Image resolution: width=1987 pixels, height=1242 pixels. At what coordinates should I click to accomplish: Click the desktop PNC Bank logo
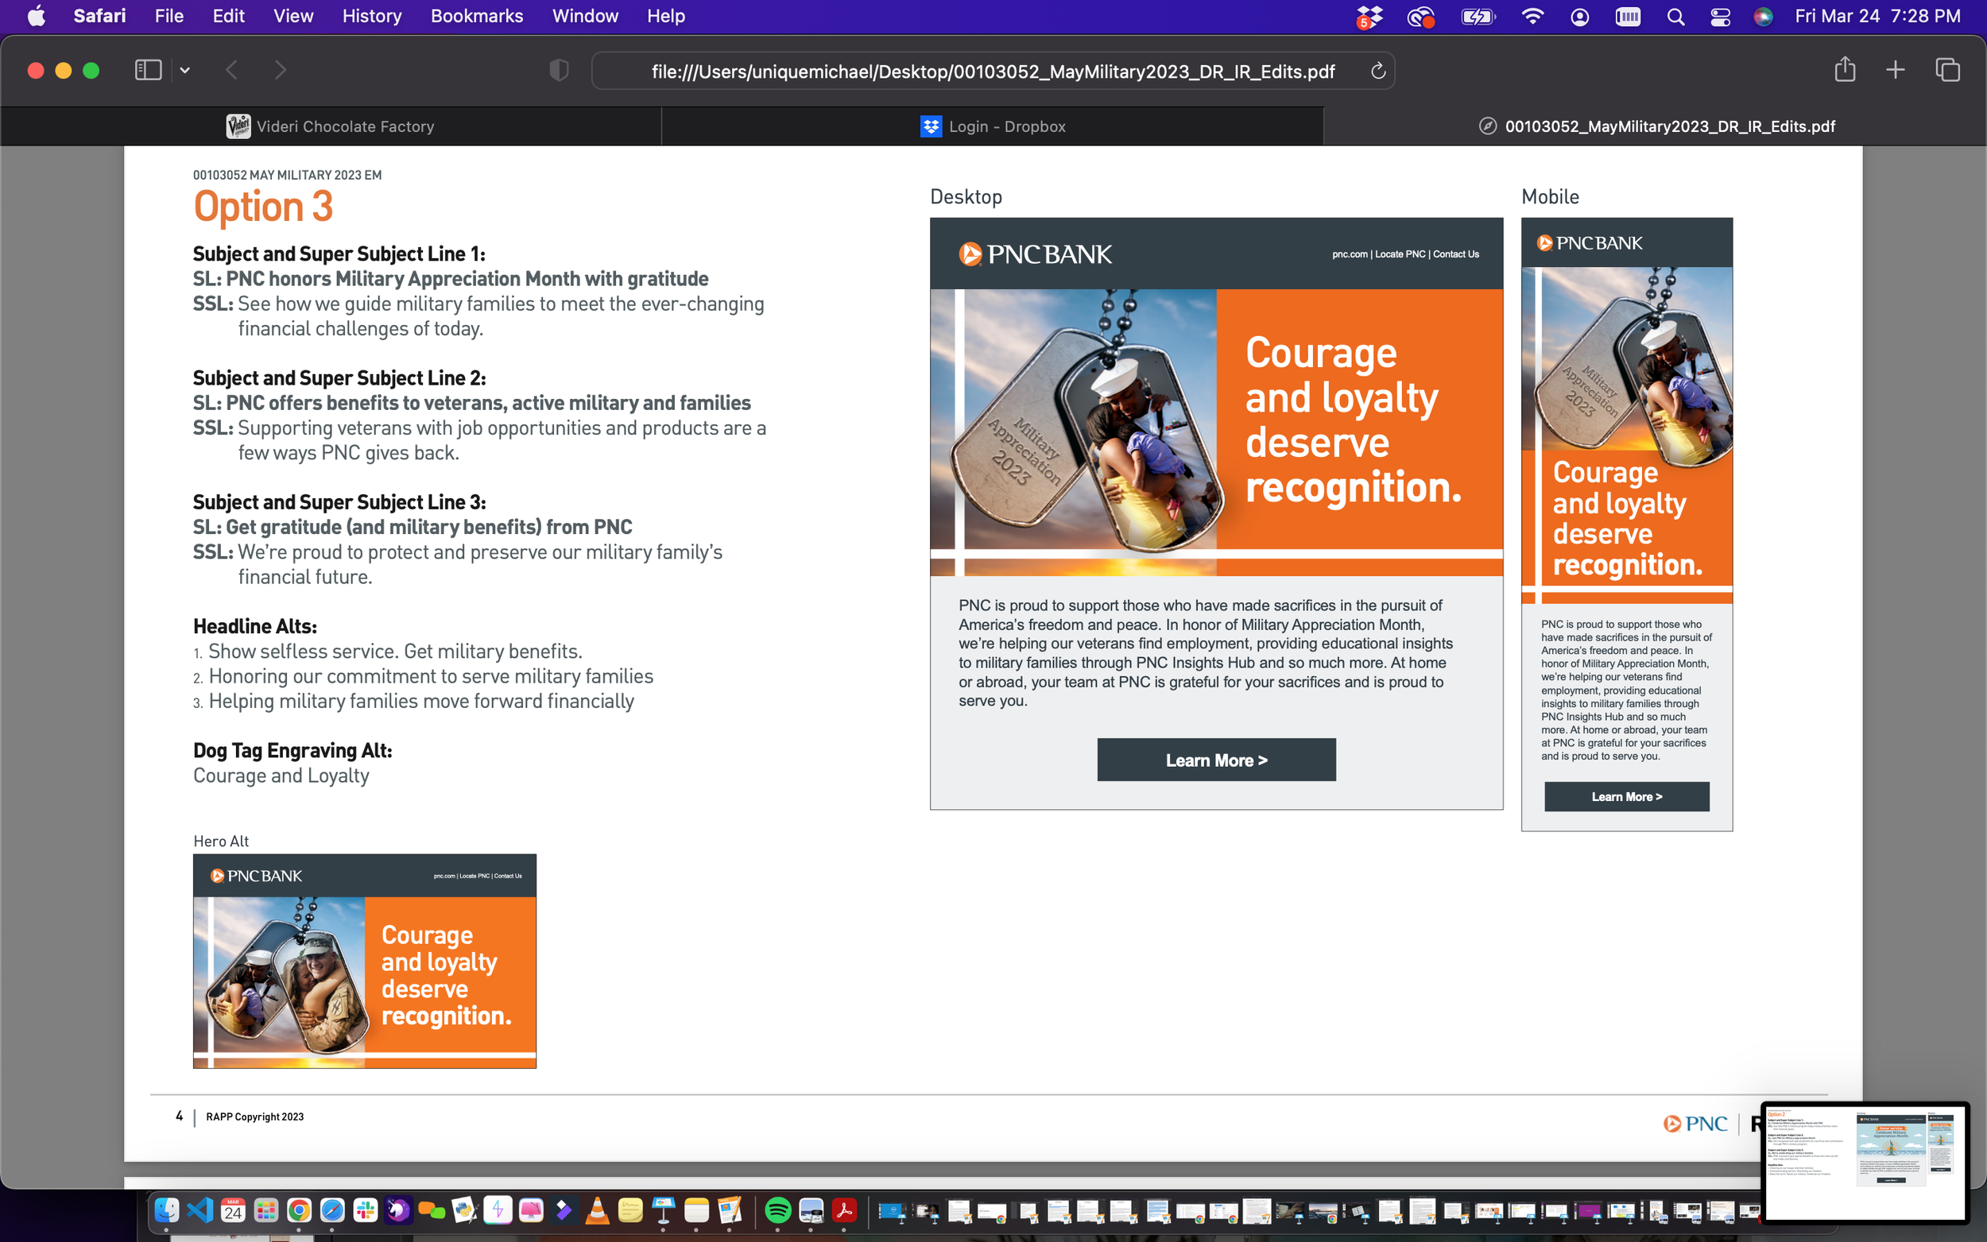pyautogui.click(x=1035, y=253)
